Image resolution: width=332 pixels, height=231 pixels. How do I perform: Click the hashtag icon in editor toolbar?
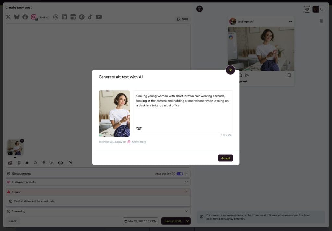click(27, 163)
